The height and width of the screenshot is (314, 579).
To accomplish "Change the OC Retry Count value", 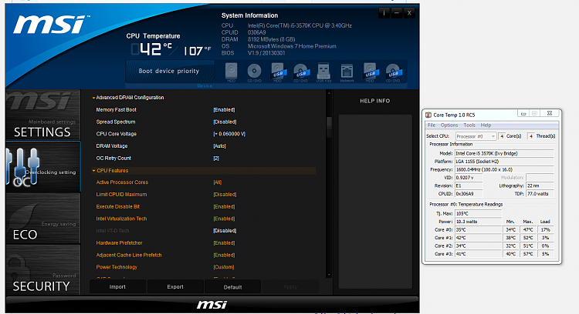I will tap(216, 159).
